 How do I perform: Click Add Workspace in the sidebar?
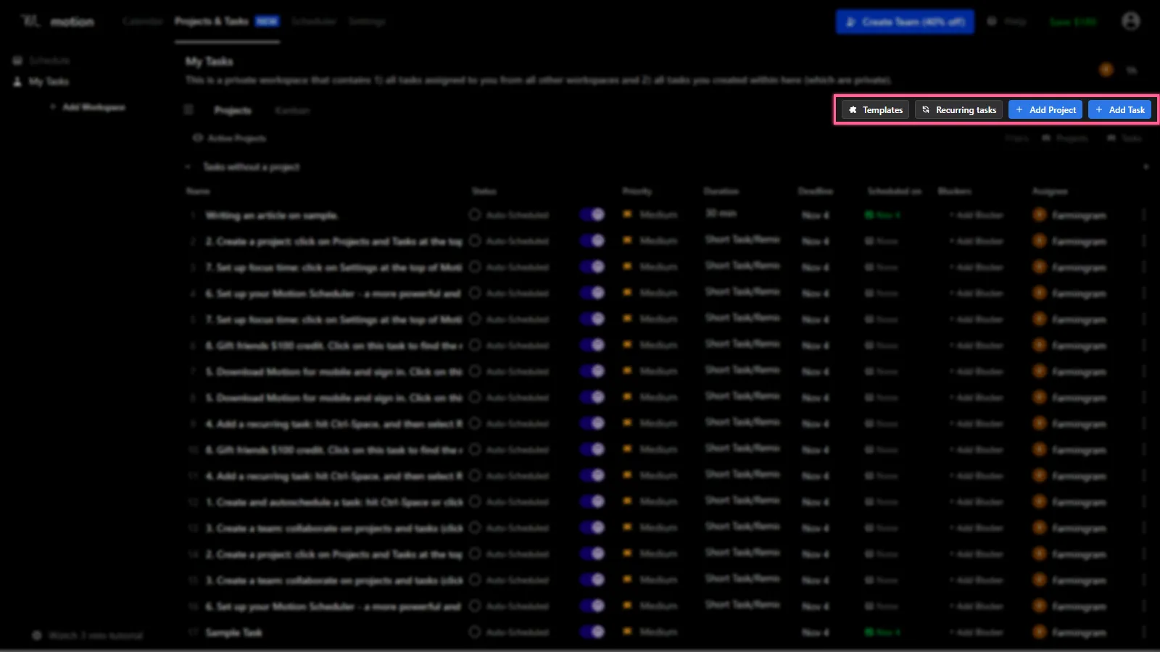88,107
